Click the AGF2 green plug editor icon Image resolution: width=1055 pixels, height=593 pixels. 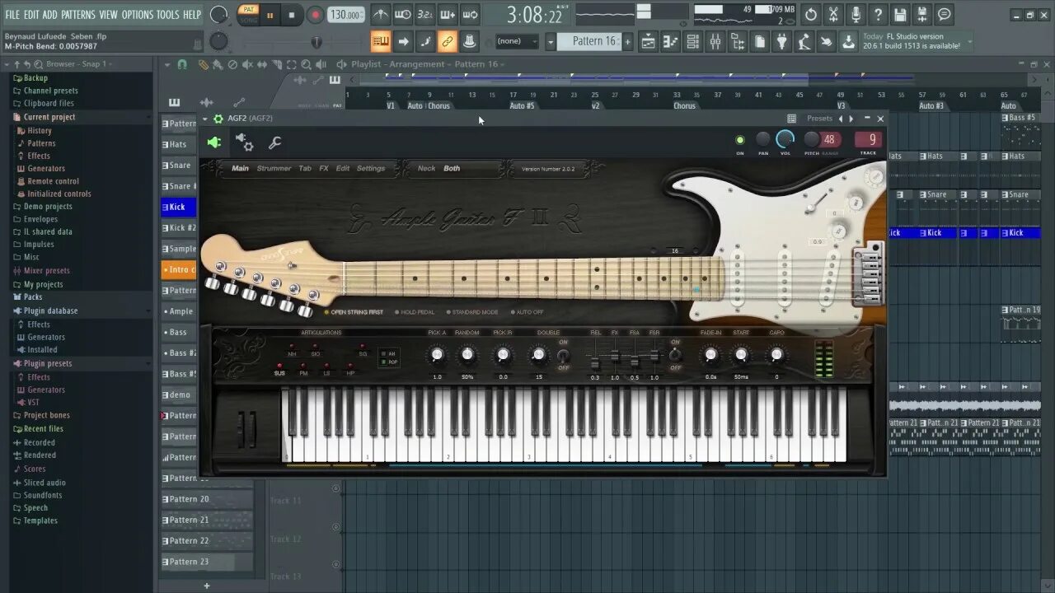click(214, 143)
